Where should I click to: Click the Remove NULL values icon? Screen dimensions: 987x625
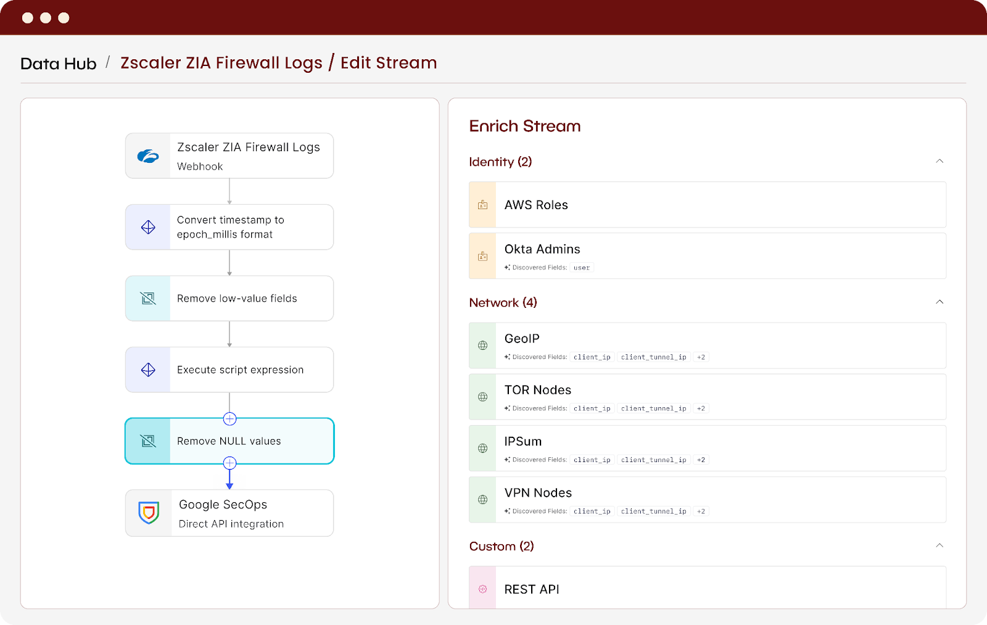point(148,441)
